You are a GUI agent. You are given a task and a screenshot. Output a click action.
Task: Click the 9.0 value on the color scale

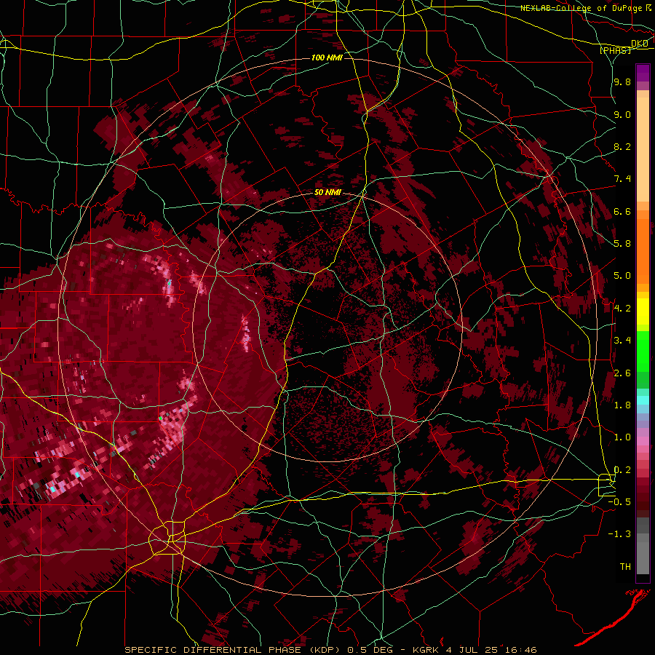coord(622,114)
